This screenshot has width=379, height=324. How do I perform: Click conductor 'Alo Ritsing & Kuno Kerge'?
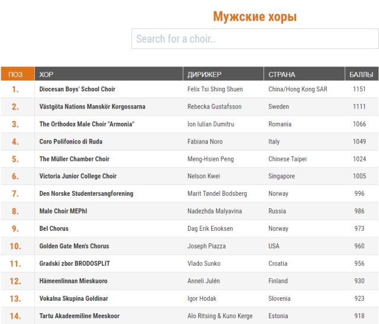click(220, 316)
